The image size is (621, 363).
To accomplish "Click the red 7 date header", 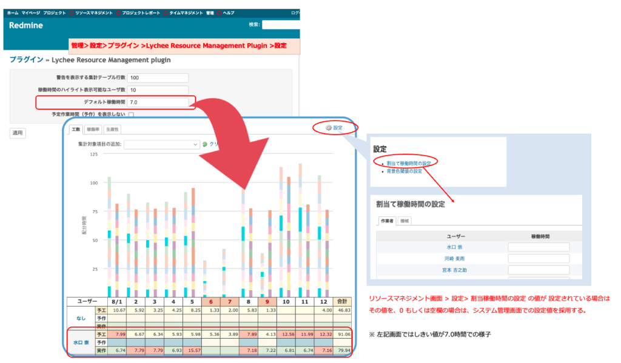I will coord(229,302).
